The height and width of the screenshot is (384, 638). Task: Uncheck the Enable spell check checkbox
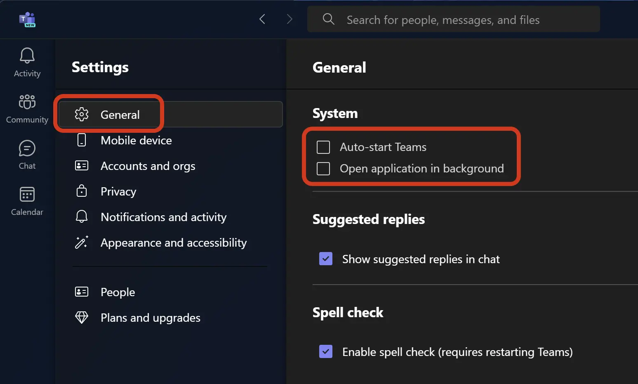point(326,351)
